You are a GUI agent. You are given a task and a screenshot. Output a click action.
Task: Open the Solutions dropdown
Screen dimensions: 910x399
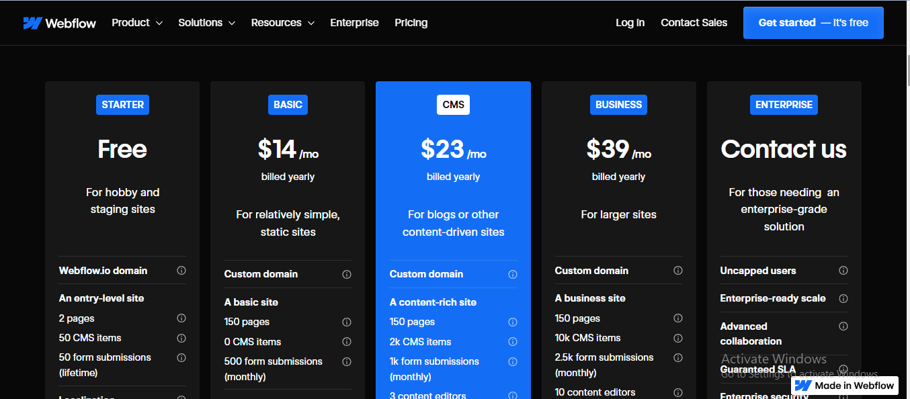(x=206, y=22)
